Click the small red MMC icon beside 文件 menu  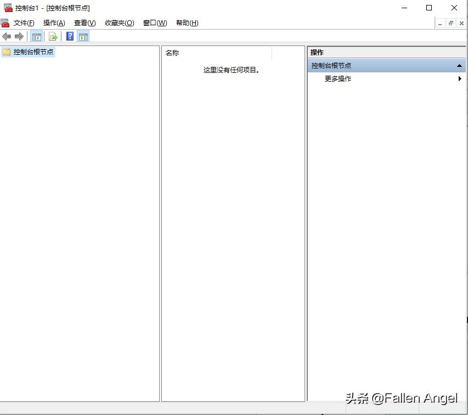5,23
